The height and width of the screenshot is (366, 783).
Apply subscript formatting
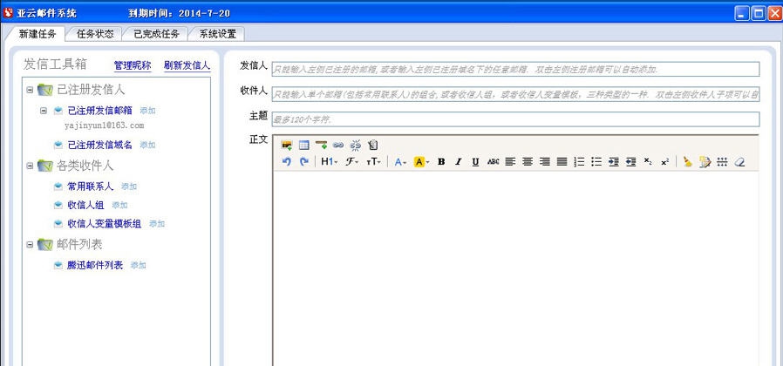(648, 162)
